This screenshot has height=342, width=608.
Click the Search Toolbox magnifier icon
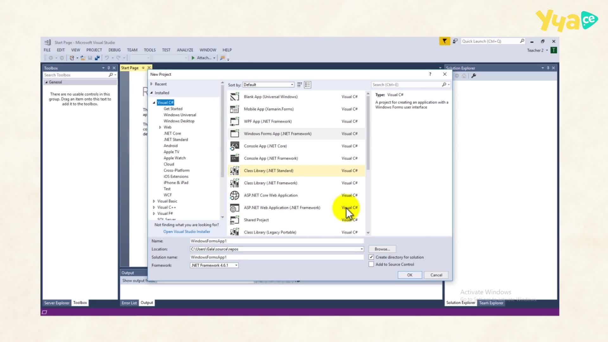pyautogui.click(x=111, y=75)
